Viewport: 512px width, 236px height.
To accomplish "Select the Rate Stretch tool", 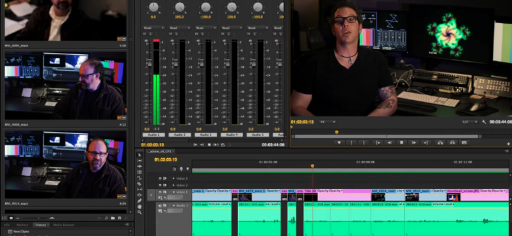I will pyautogui.click(x=140, y=178).
